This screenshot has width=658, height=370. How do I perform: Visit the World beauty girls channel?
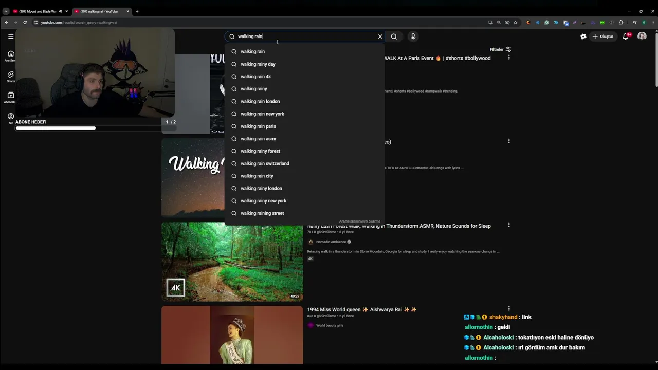coord(330,325)
